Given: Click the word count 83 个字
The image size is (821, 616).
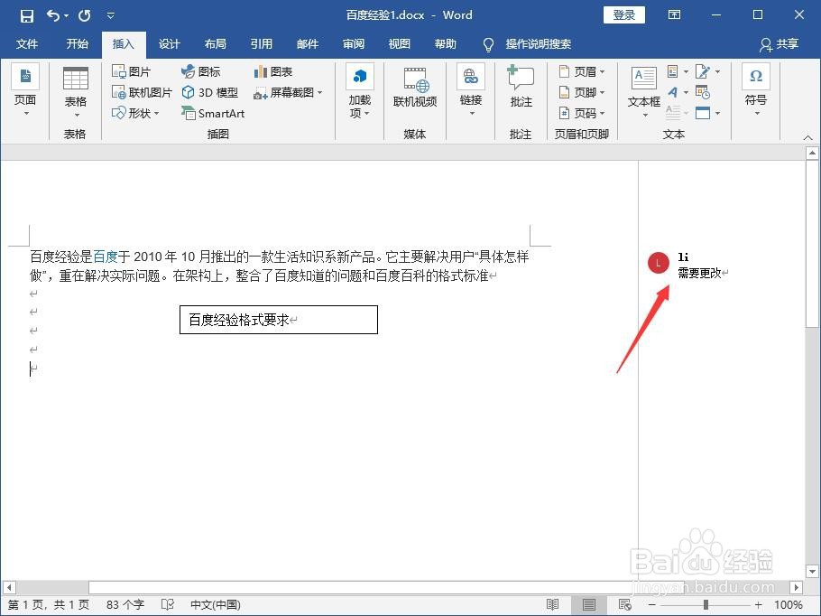Looking at the screenshot, I should click(x=125, y=604).
